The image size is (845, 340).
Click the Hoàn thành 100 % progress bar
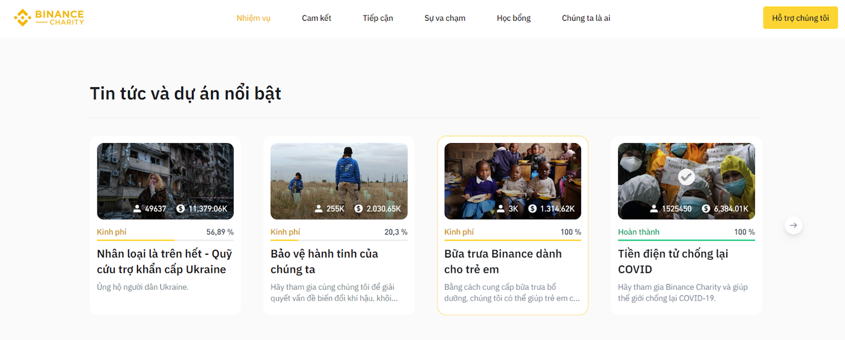(686, 240)
